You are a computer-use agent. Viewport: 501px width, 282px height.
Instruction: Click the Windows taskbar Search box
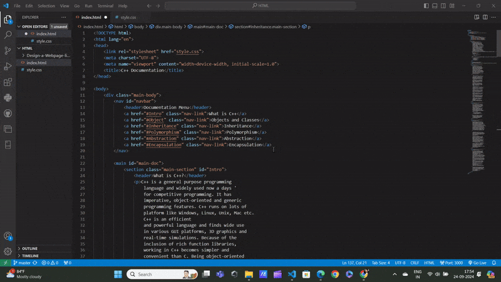point(162,274)
